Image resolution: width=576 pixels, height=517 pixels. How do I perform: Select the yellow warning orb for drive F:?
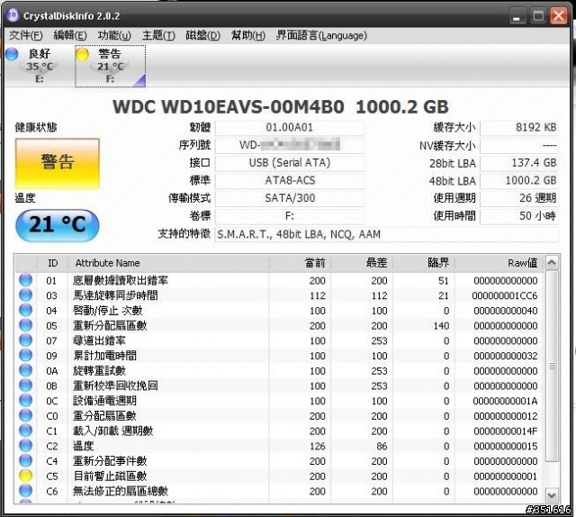click(82, 54)
